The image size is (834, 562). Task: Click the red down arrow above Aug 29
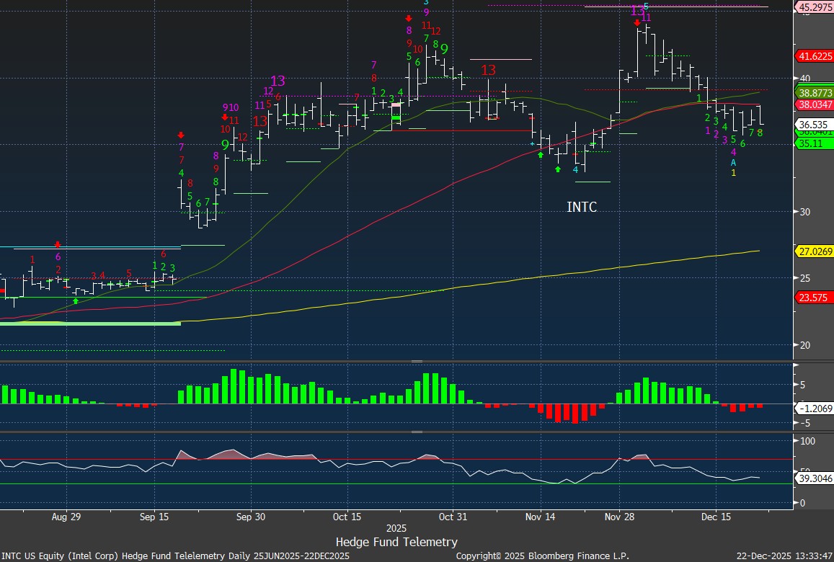coord(58,245)
